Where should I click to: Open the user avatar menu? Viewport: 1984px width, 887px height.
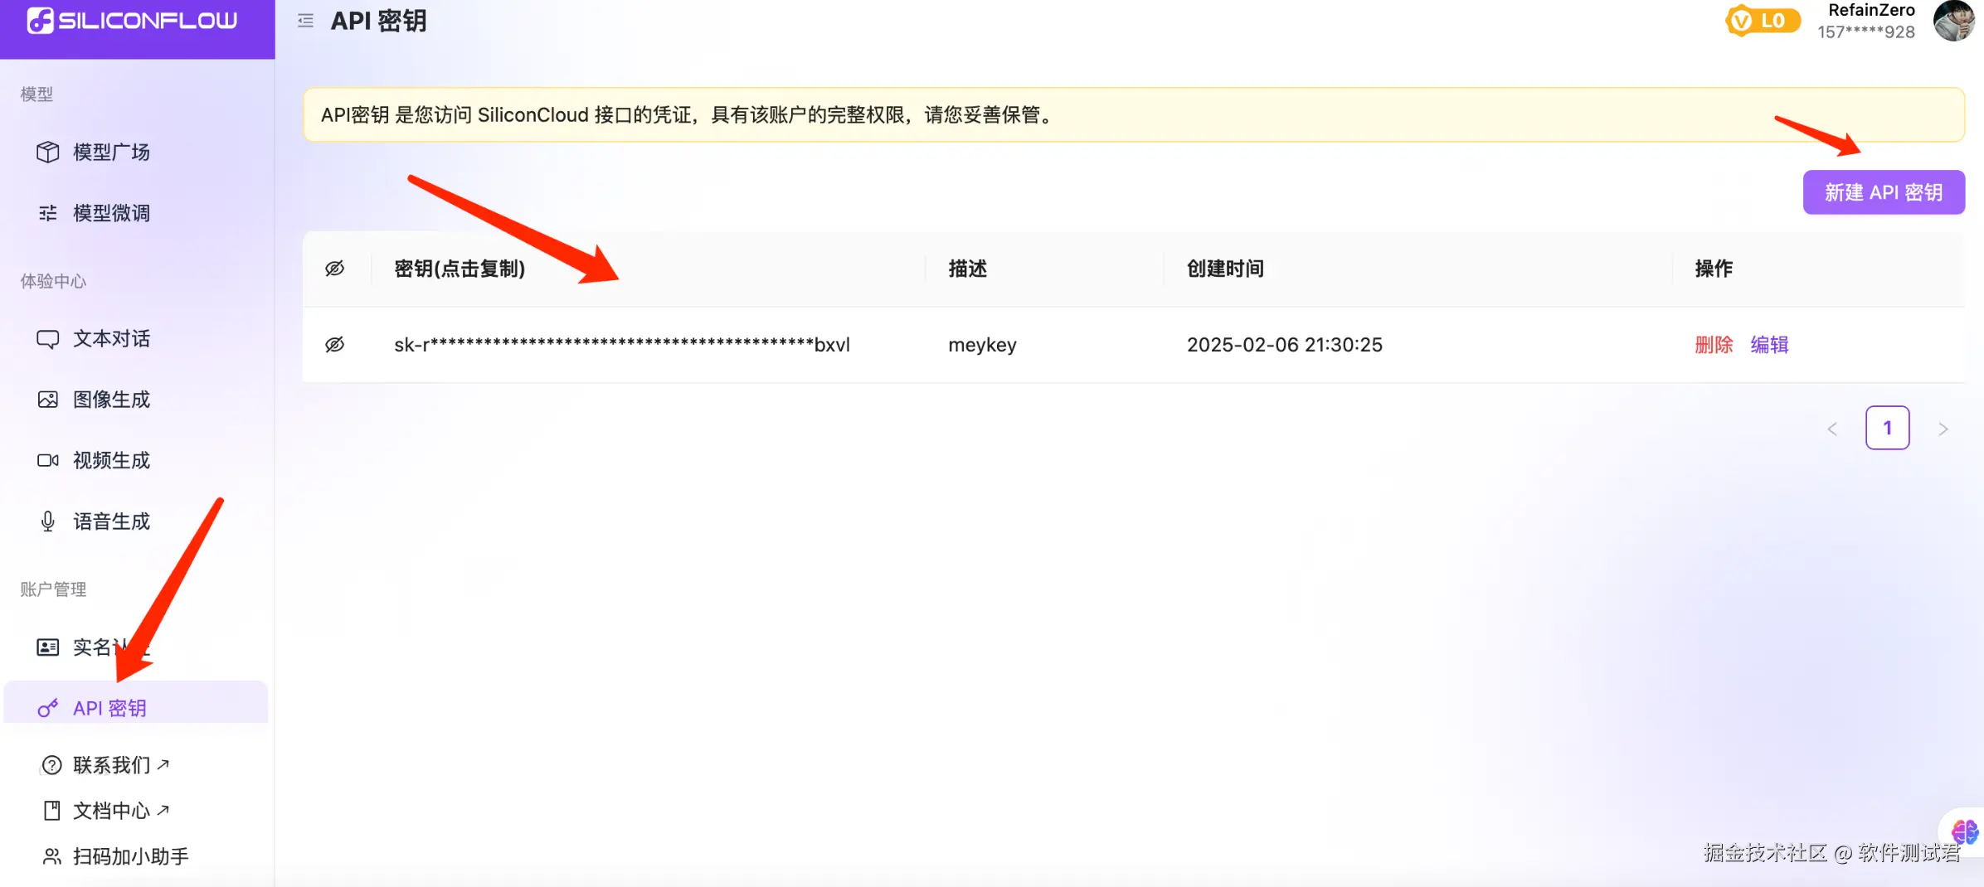pos(1954,21)
